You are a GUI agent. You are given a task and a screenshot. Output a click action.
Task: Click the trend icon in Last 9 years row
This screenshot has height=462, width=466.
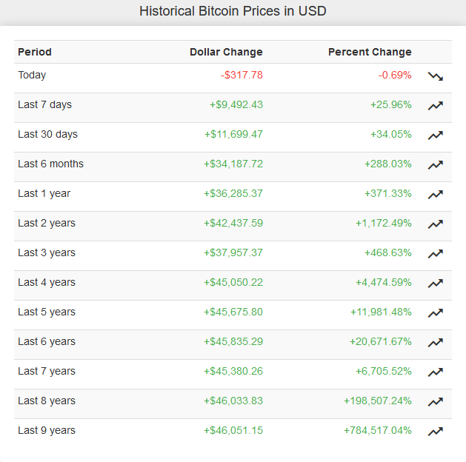point(436,432)
